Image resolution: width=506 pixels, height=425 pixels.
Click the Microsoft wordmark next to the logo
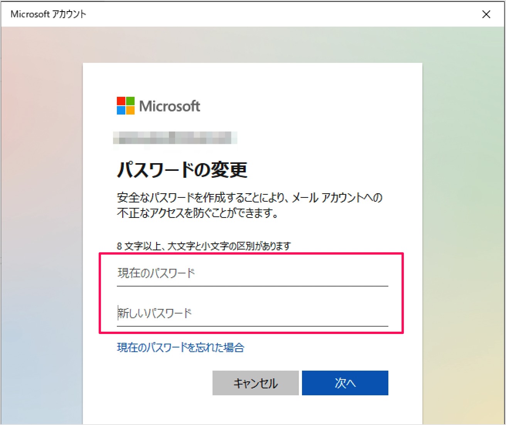click(x=171, y=106)
